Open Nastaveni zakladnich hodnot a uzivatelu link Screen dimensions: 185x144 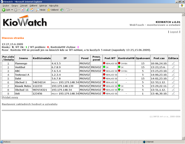pyautogui.click(x=29, y=104)
